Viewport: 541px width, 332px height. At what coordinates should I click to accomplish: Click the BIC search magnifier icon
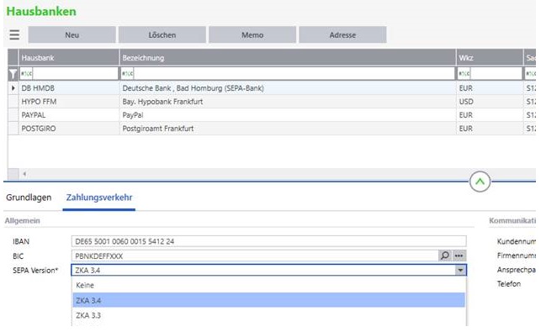click(x=445, y=256)
